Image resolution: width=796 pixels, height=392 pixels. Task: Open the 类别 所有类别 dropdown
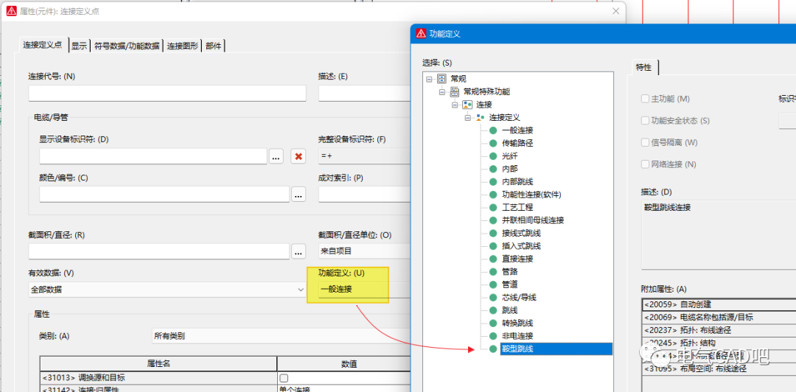281,336
